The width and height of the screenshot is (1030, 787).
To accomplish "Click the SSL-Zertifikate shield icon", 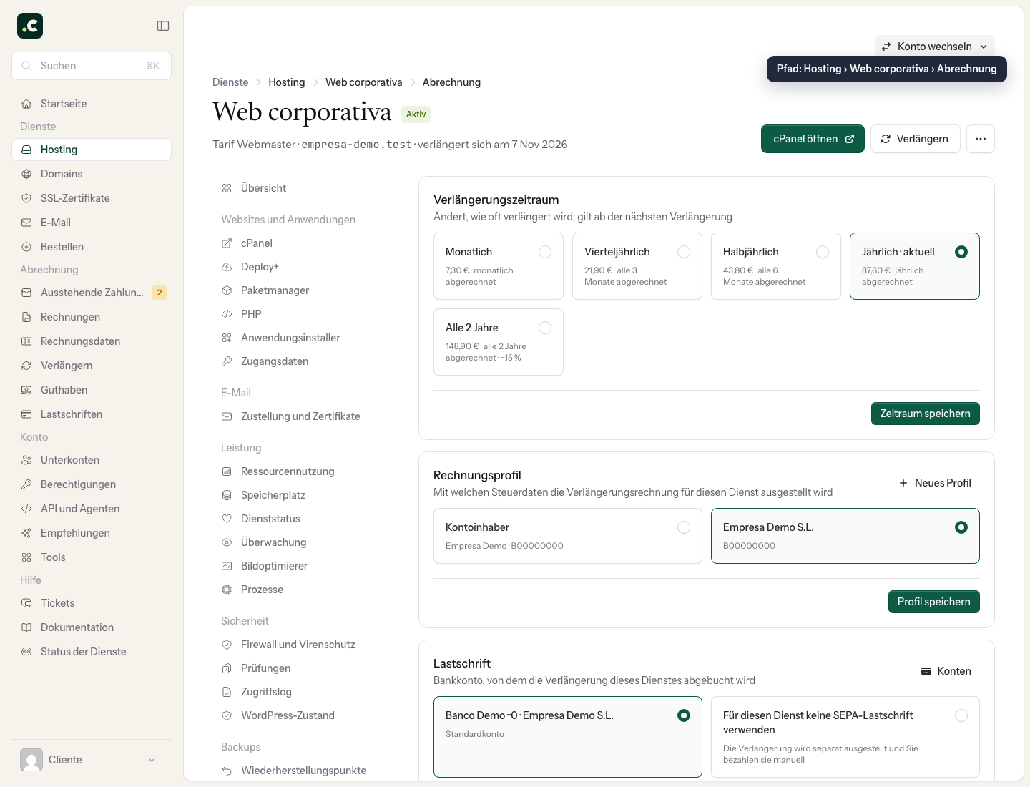I will pyautogui.click(x=26, y=198).
